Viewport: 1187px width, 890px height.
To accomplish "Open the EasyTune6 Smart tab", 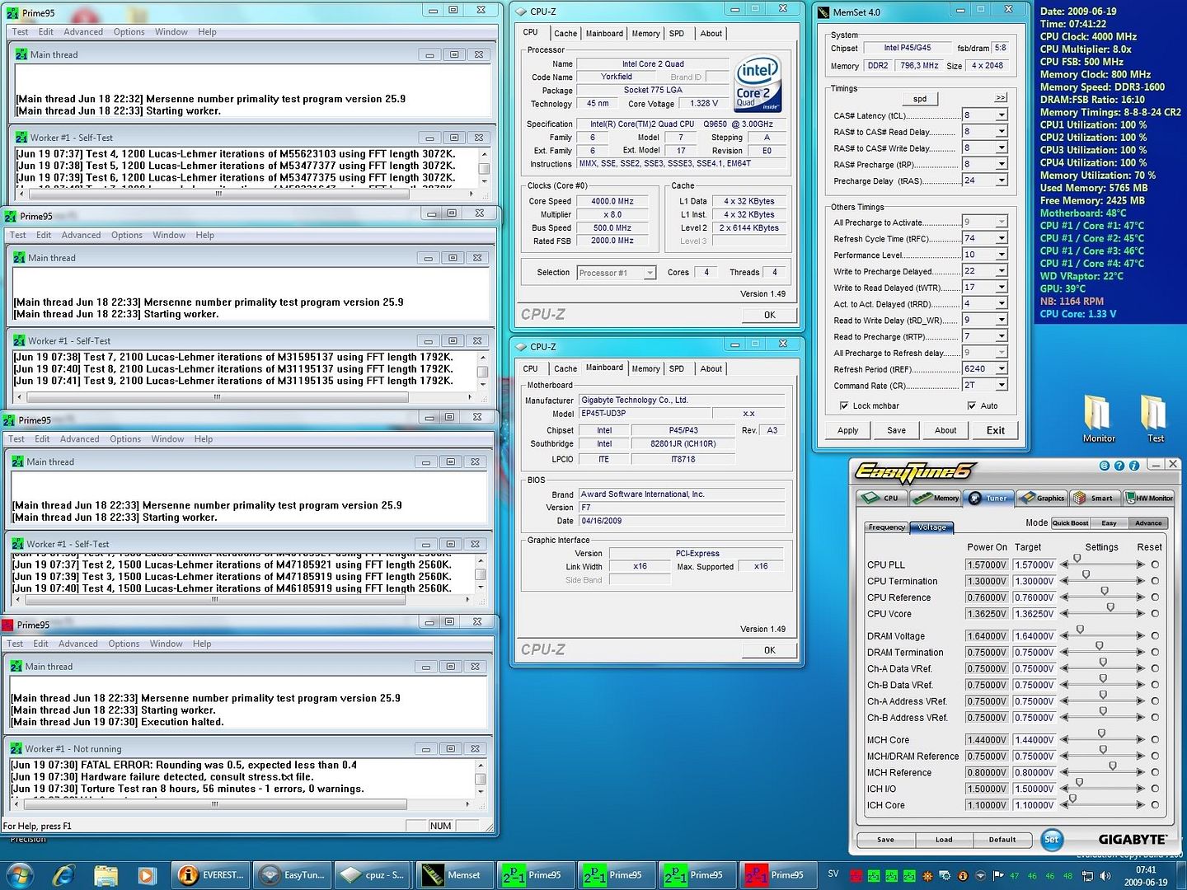I will [x=1096, y=498].
